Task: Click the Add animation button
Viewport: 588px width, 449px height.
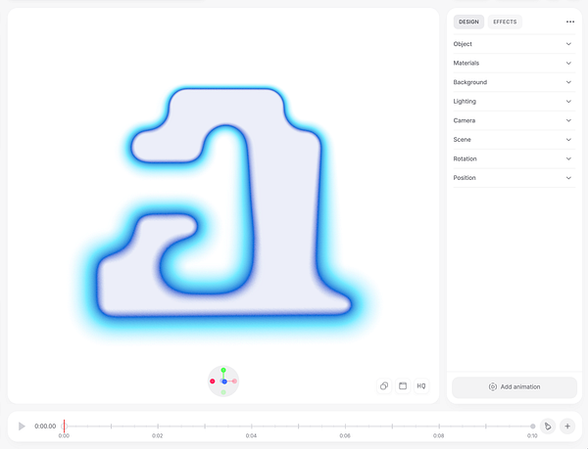Action: point(514,387)
